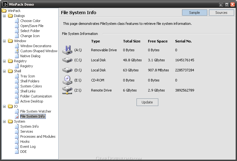Click the System folder icon
This screenshot has height=161, width=237.
10,121
